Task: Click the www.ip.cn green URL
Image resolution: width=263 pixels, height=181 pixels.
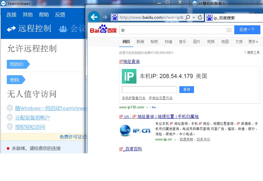Action: point(164,139)
